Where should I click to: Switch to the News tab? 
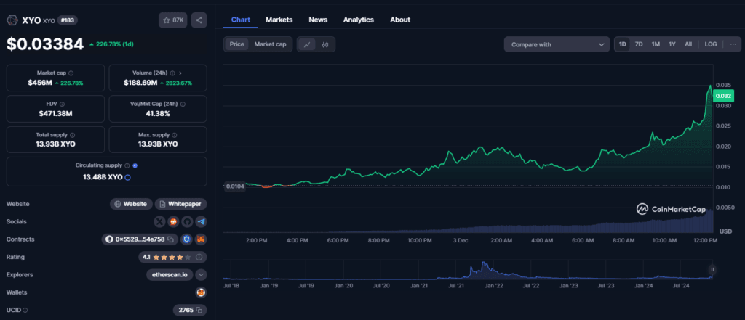pyautogui.click(x=318, y=20)
